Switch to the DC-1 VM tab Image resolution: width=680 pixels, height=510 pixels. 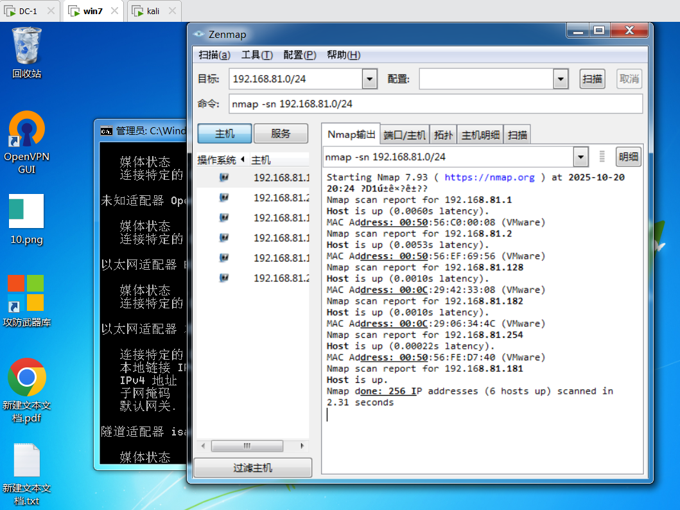(x=28, y=11)
